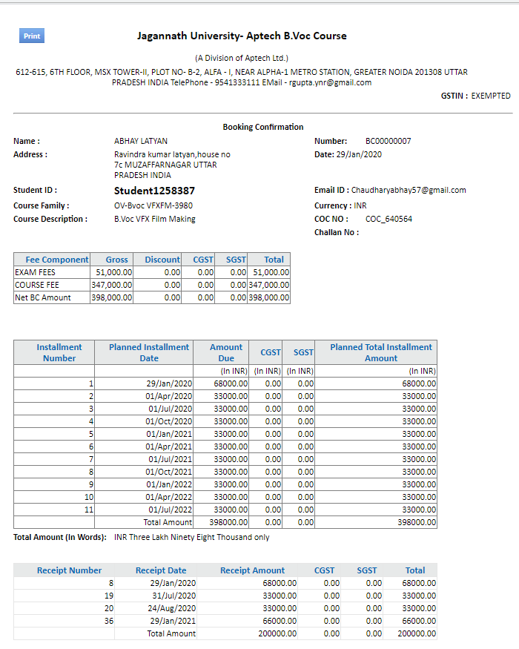The image size is (519, 649).
Task: Select installment date 01/Oct/2020
Action: coord(169,422)
